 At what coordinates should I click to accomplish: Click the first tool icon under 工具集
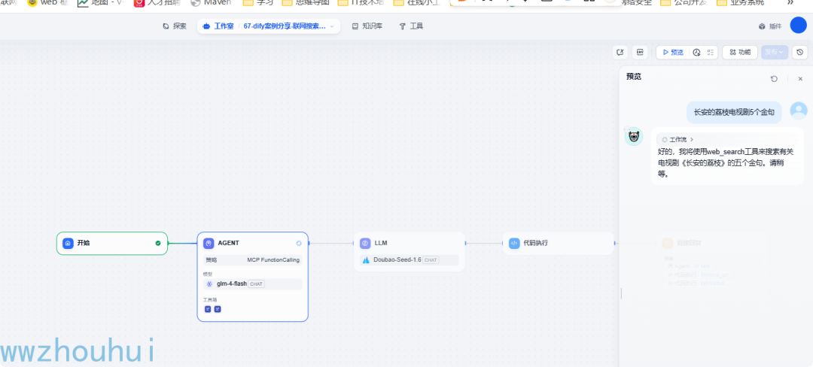tap(208, 309)
